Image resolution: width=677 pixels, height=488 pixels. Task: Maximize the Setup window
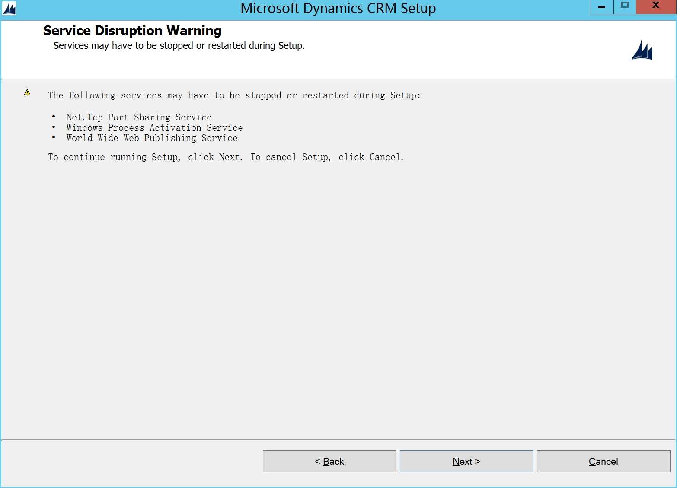click(624, 6)
